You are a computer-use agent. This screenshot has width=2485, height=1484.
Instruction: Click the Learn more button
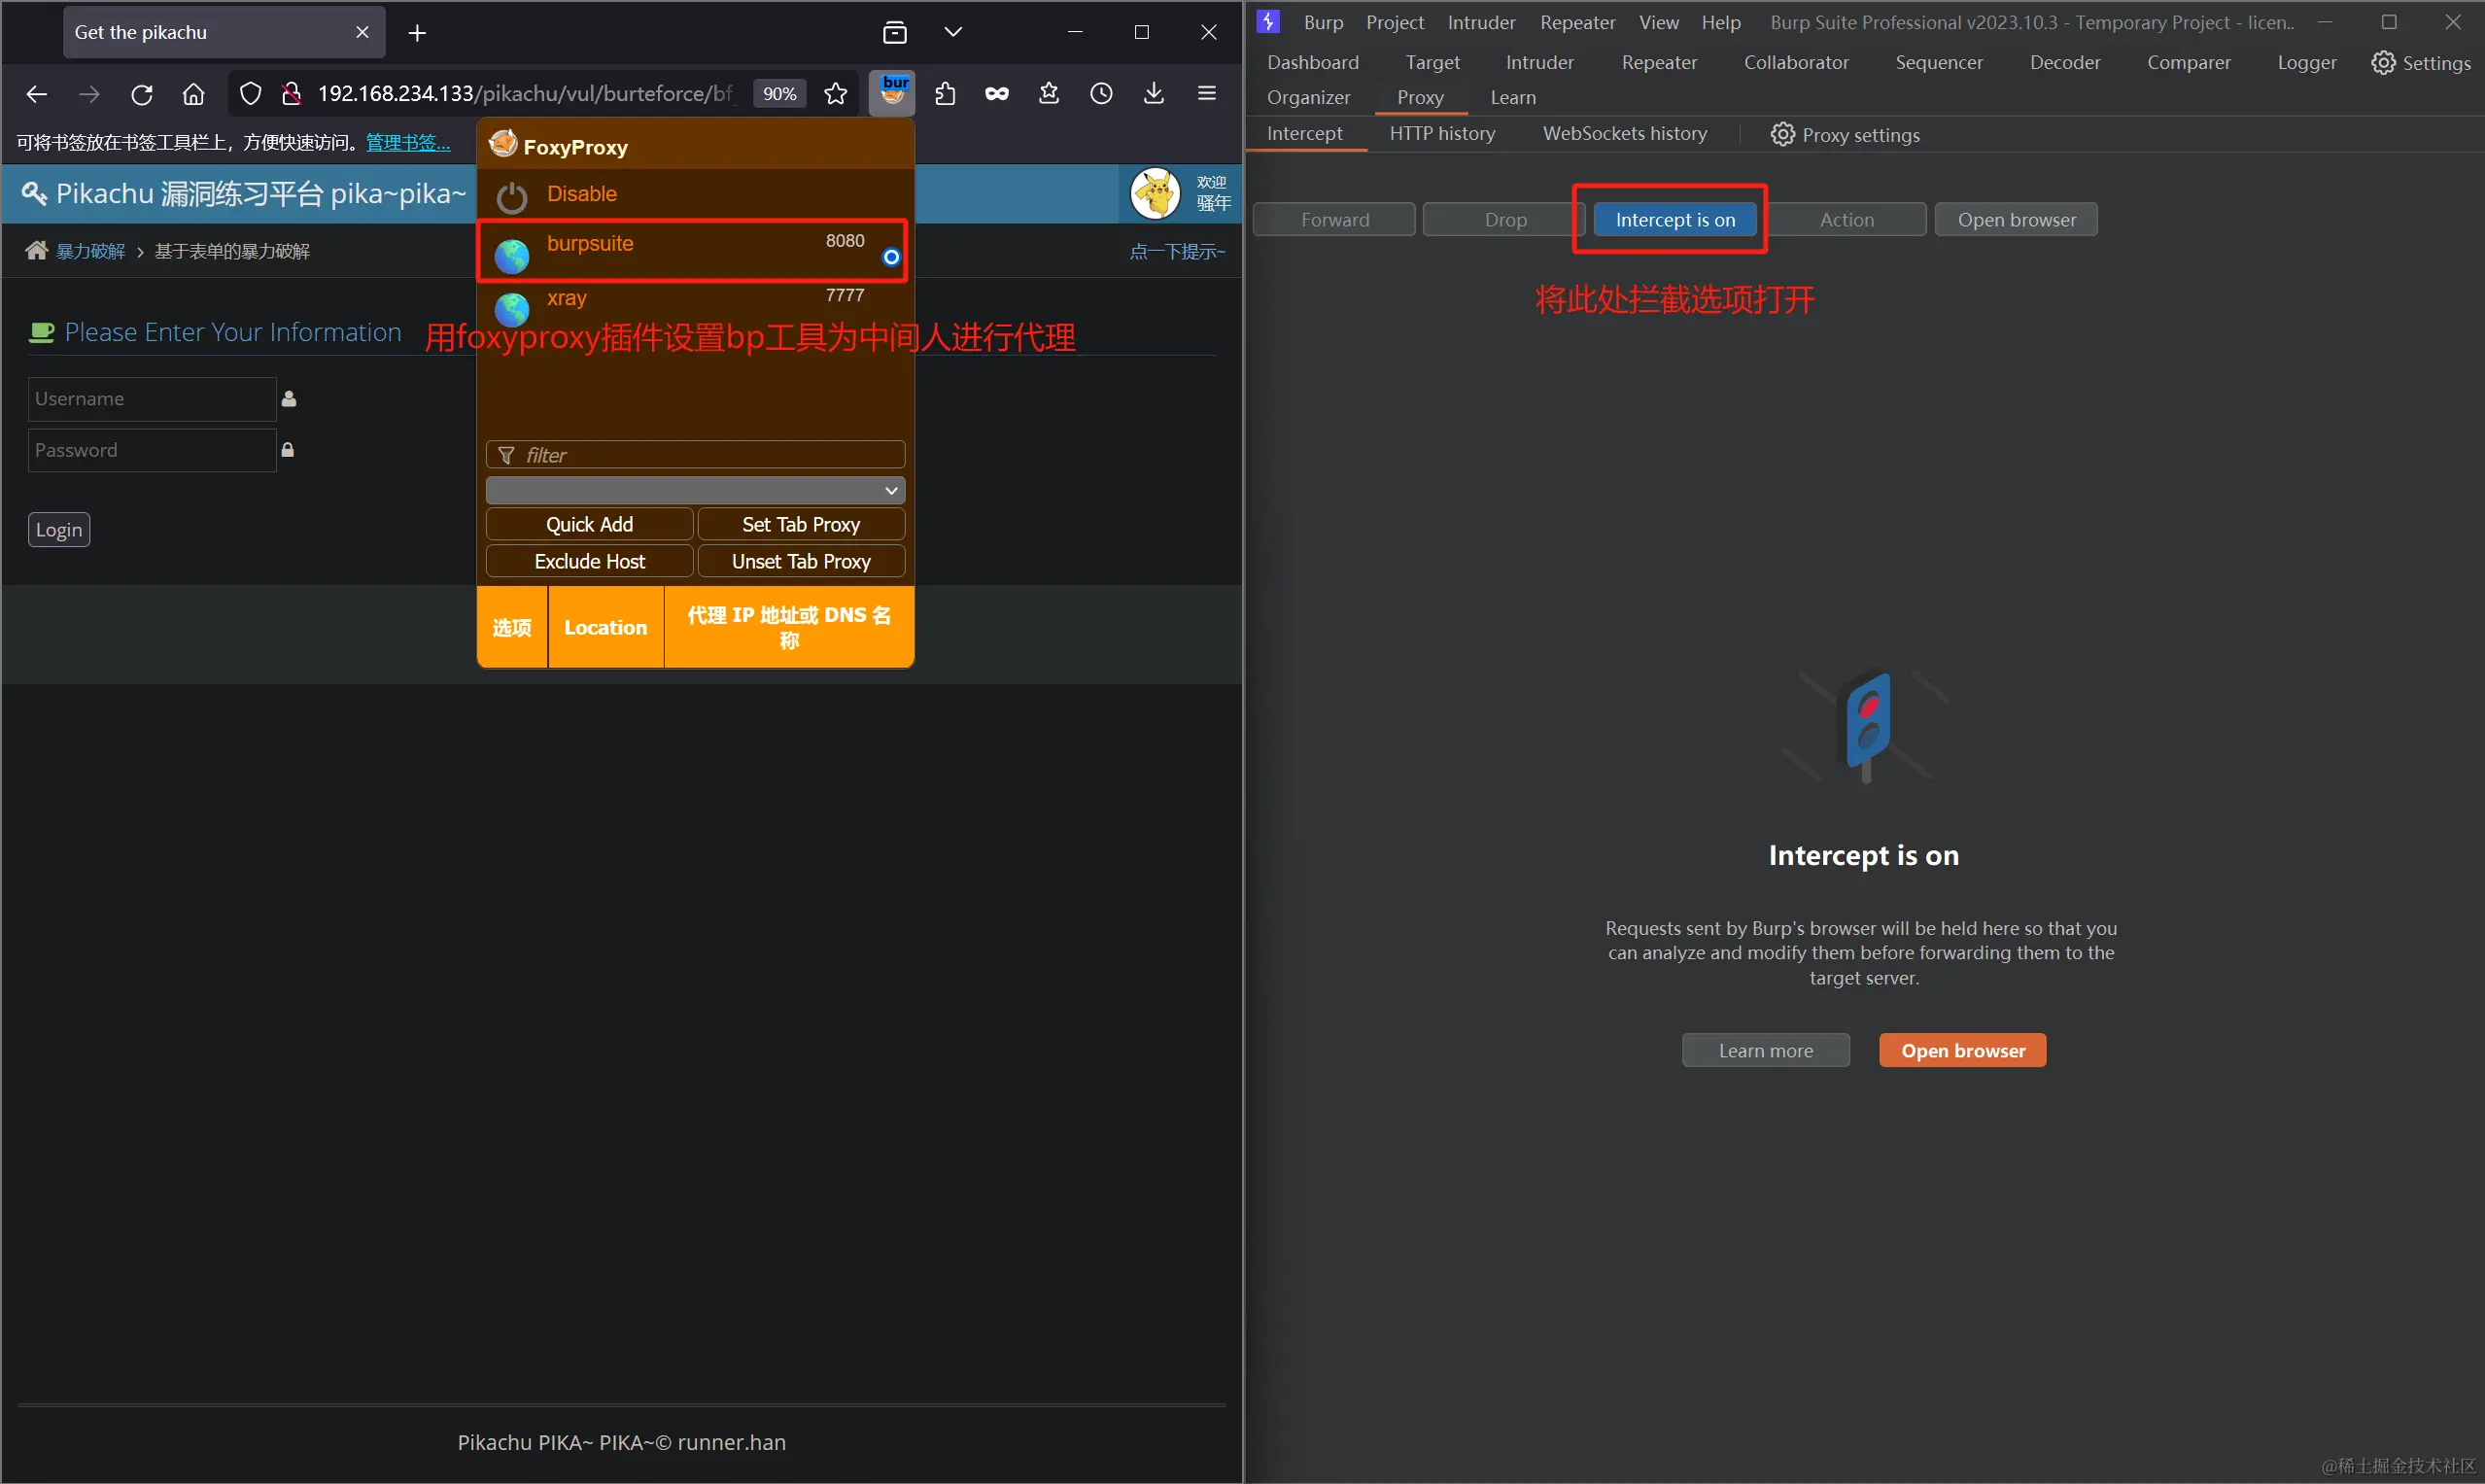pos(1765,1051)
